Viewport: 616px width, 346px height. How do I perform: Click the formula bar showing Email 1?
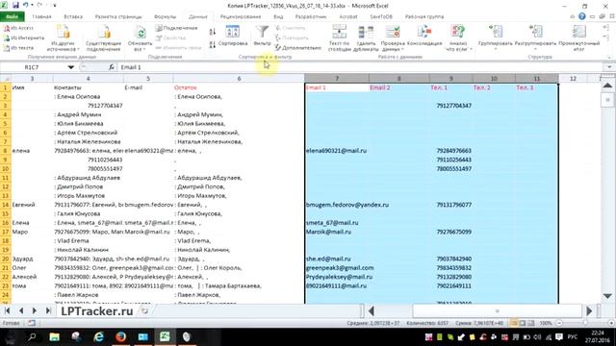(x=362, y=67)
